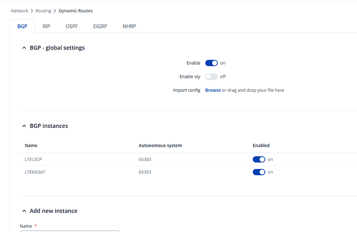357x232 pixels.
Task: Click the Dynamic Routes breadcrumb
Action: point(76,10)
